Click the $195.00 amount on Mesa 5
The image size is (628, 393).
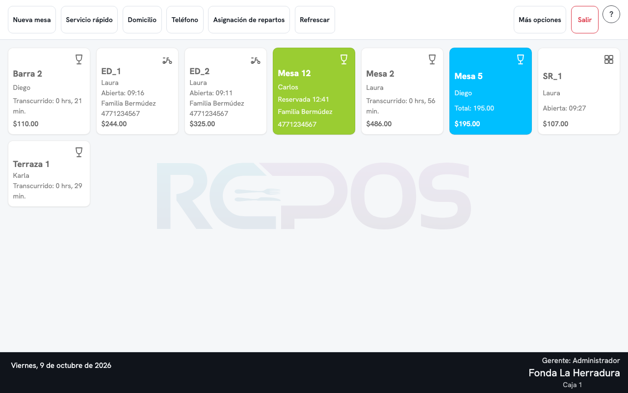[467, 124]
